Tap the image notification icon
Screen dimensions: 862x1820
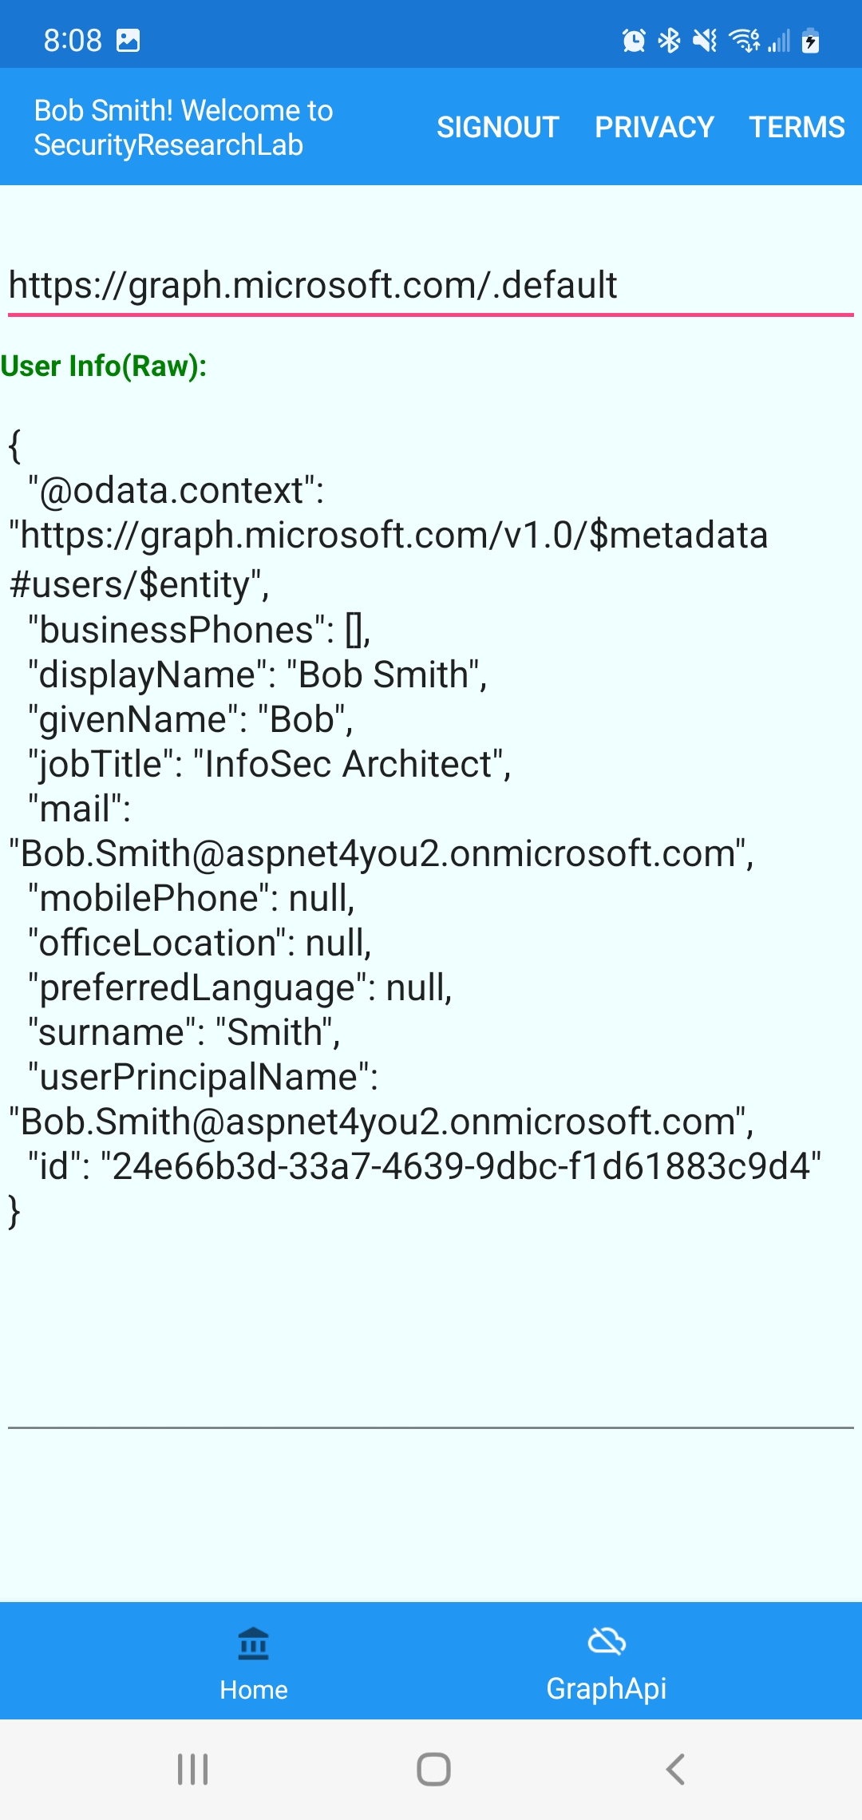point(129,40)
